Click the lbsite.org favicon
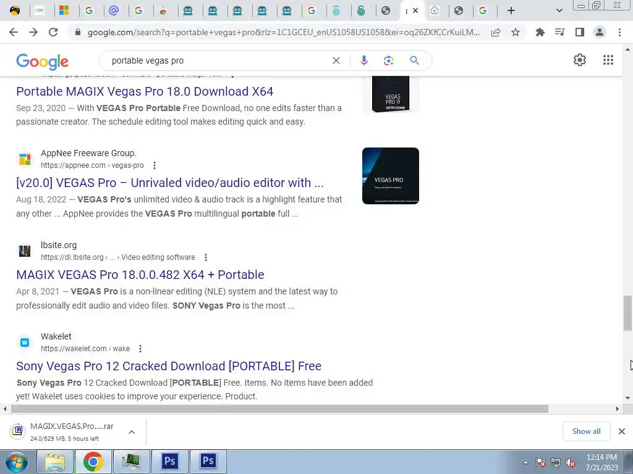 pos(25,251)
